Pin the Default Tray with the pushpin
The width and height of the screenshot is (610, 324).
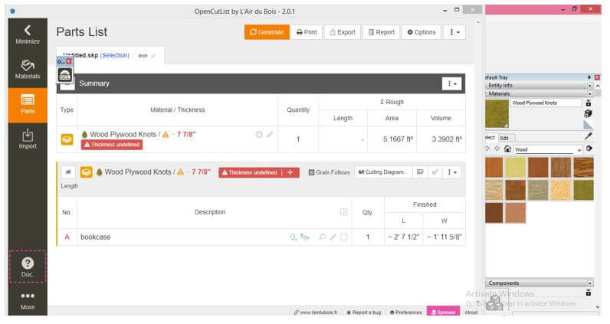click(x=589, y=77)
